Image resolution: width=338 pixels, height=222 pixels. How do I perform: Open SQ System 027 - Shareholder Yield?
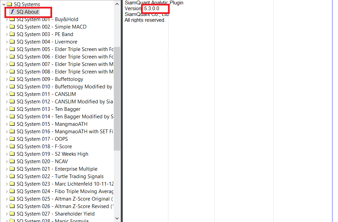(56, 214)
